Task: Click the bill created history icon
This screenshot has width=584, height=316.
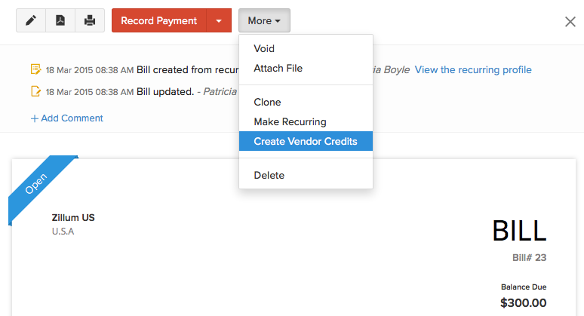Action: click(35, 69)
